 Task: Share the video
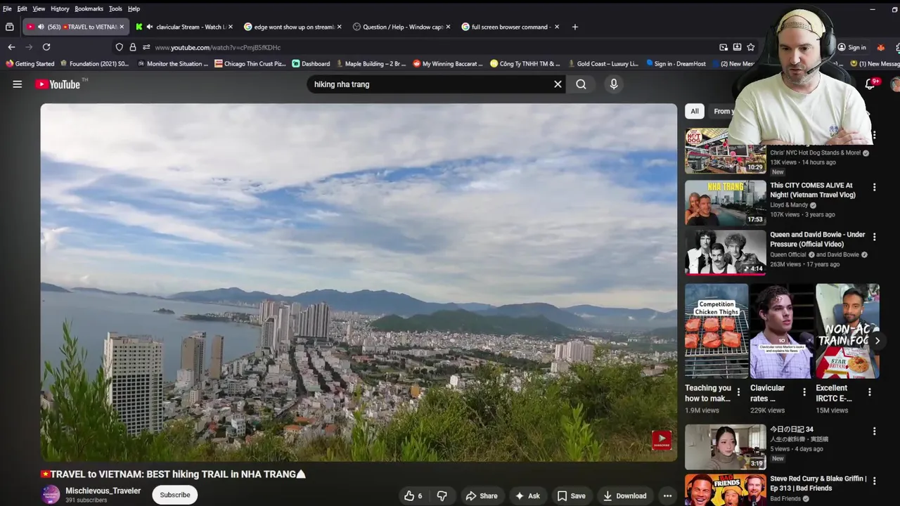(482, 495)
